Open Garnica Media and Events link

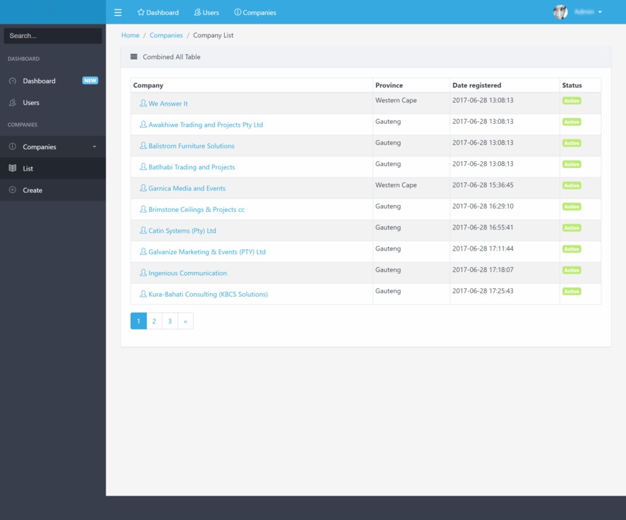point(187,188)
